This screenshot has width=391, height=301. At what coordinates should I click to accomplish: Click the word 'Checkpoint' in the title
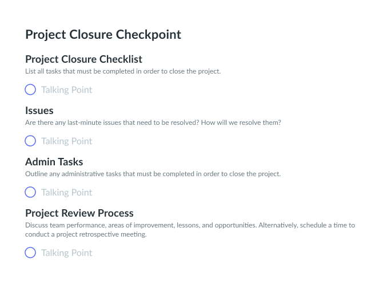pos(149,35)
